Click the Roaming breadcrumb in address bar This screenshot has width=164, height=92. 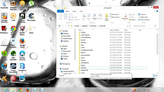point(93,26)
